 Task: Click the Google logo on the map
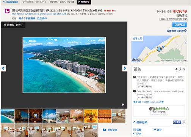[137, 60]
